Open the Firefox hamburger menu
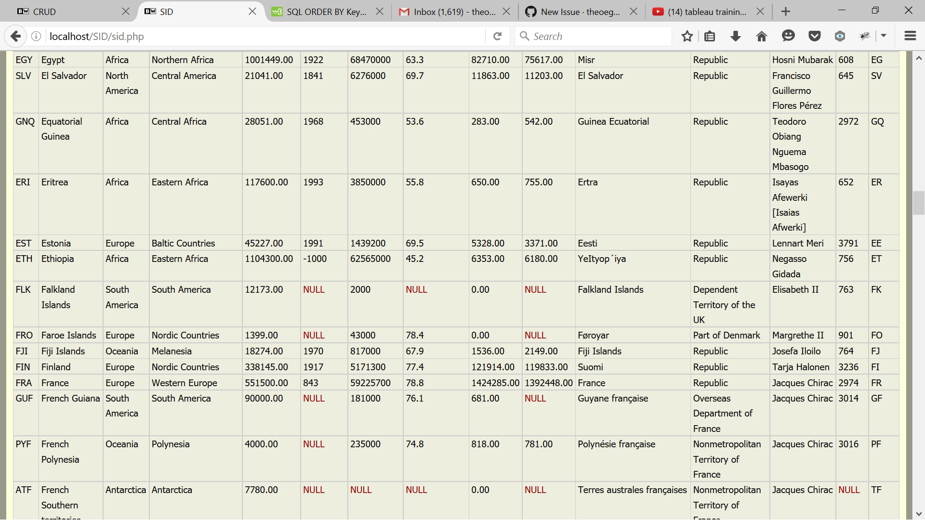The width and height of the screenshot is (925, 520). point(910,36)
